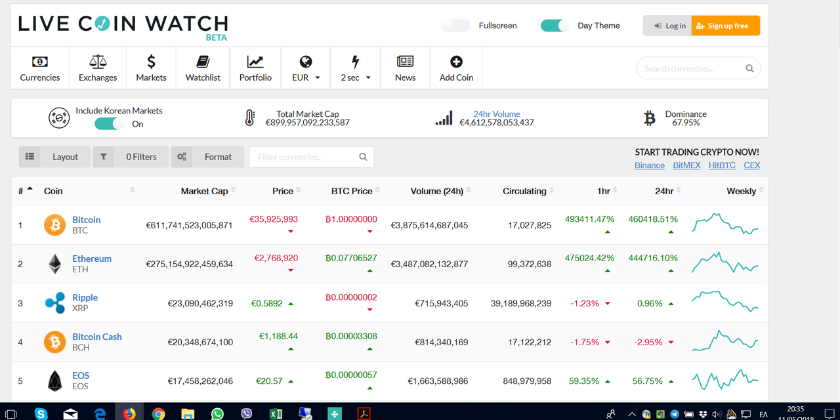Sort table by Volume (24h) column
This screenshot has height=420, width=840.
[441, 191]
